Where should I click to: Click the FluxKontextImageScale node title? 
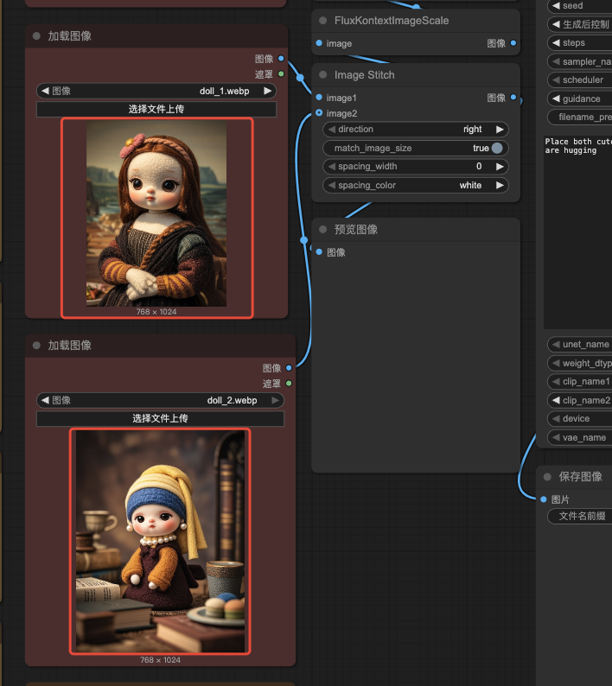(392, 21)
